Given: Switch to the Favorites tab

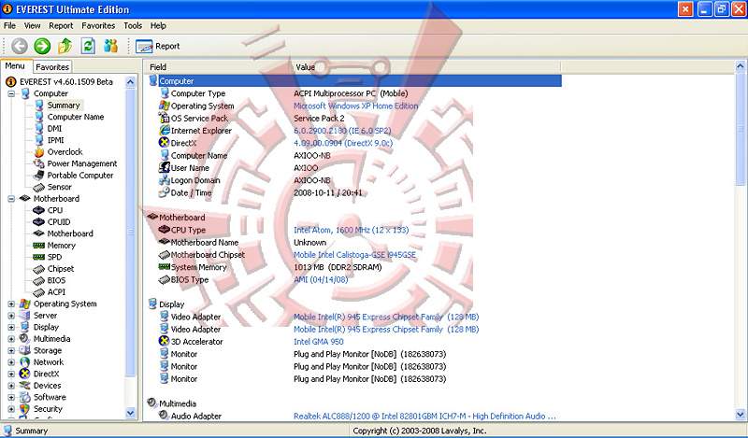Looking at the screenshot, I should pyautogui.click(x=52, y=67).
